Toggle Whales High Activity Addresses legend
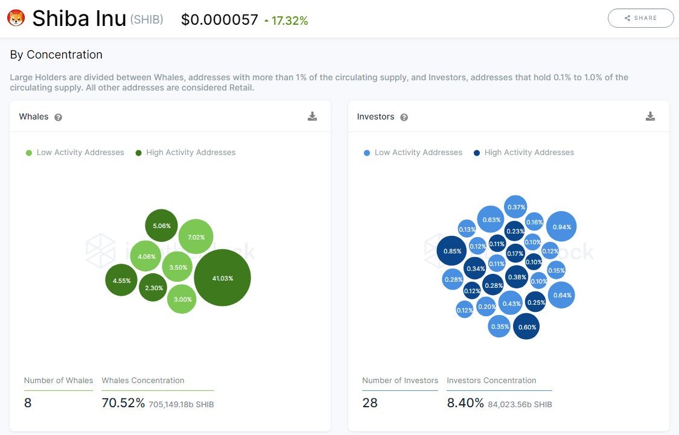This screenshot has height=435, width=679. pyautogui.click(x=186, y=153)
